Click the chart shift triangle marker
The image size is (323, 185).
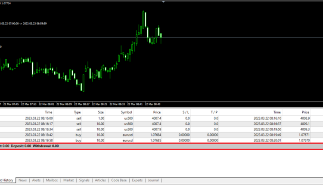click(x=163, y=2)
